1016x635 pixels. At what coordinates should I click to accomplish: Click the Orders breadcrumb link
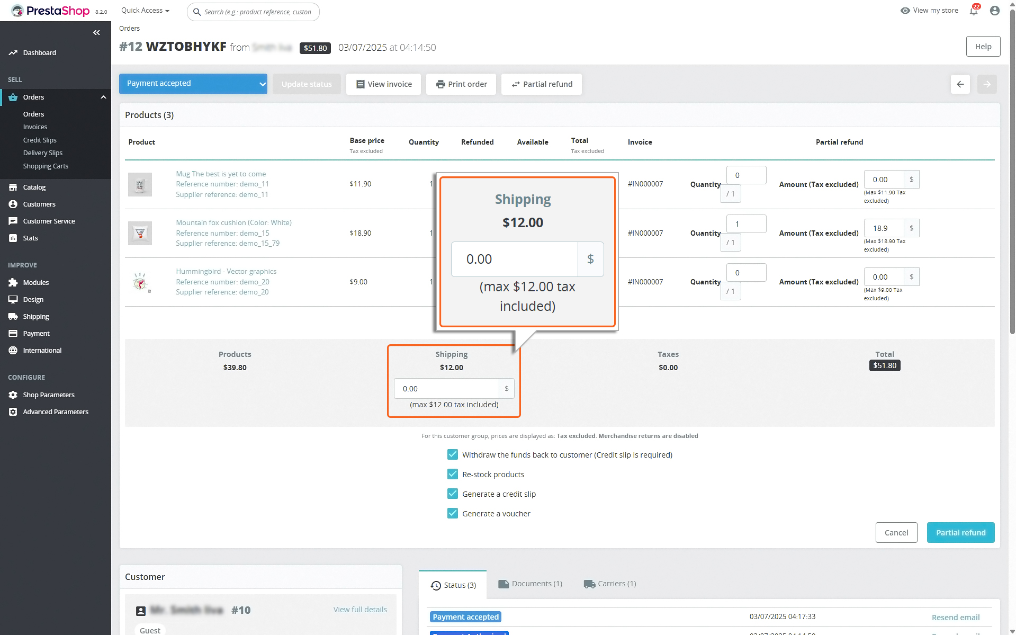pos(129,29)
